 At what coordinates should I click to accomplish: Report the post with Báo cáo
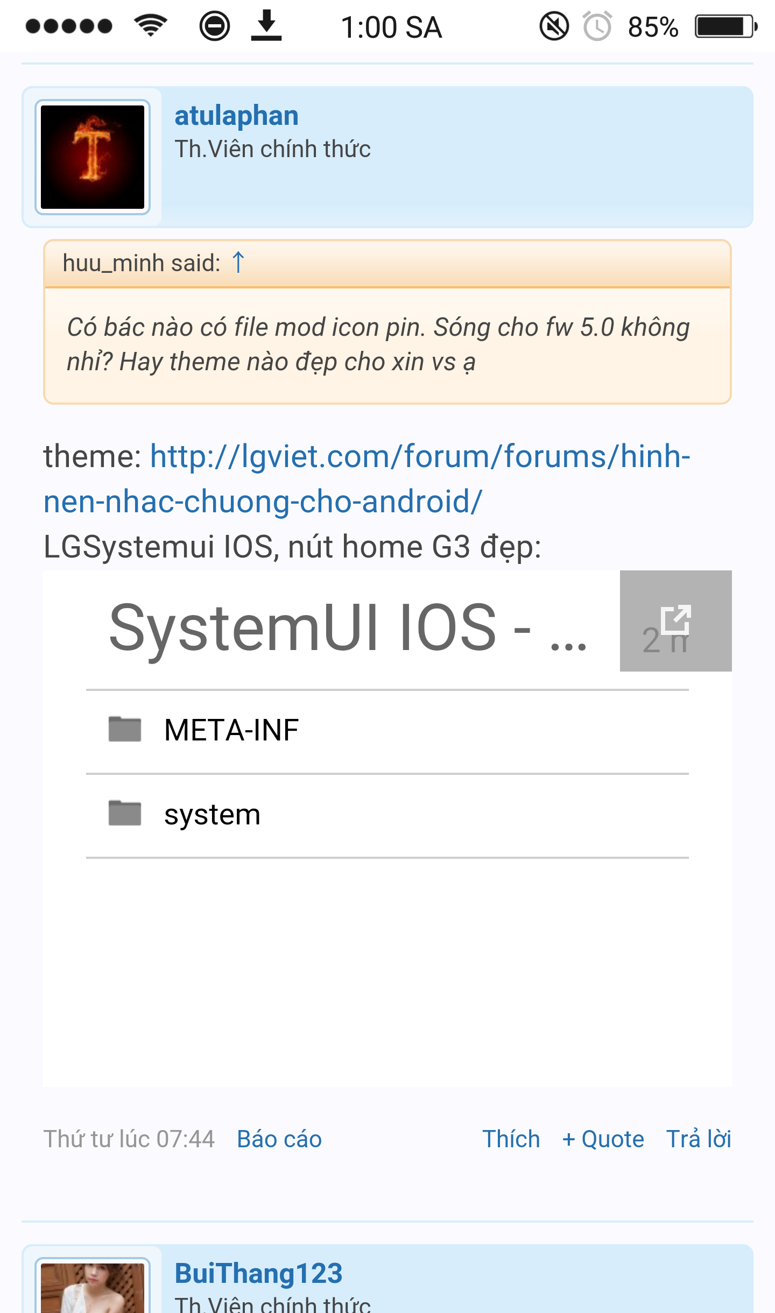tap(279, 1139)
